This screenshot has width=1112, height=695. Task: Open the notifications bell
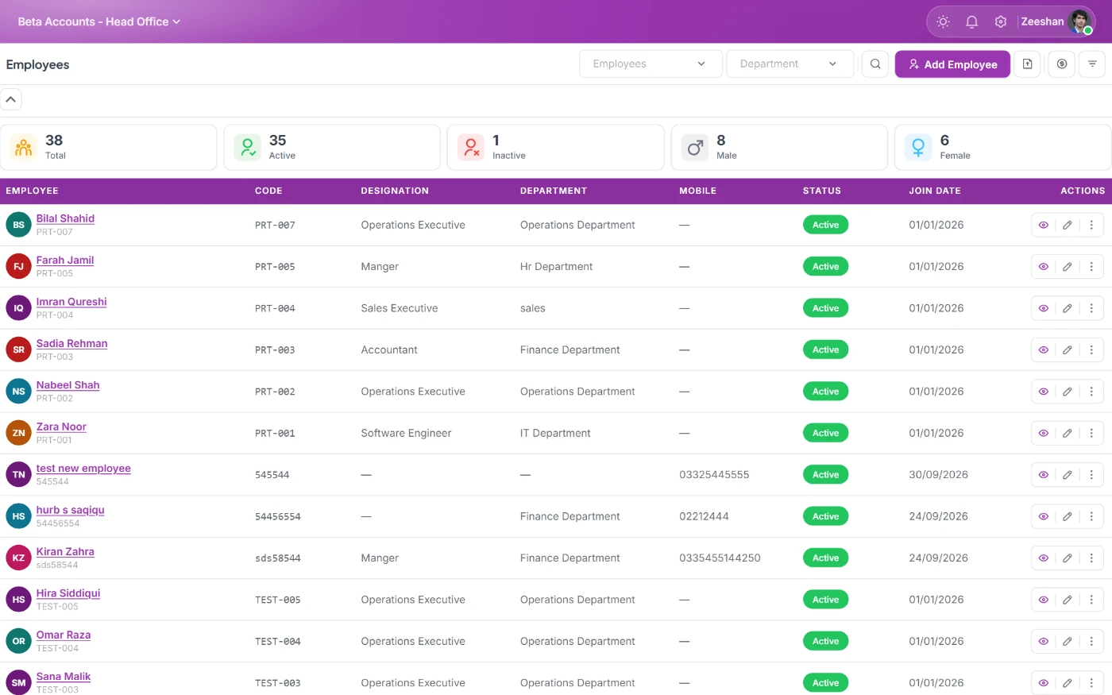971,21
